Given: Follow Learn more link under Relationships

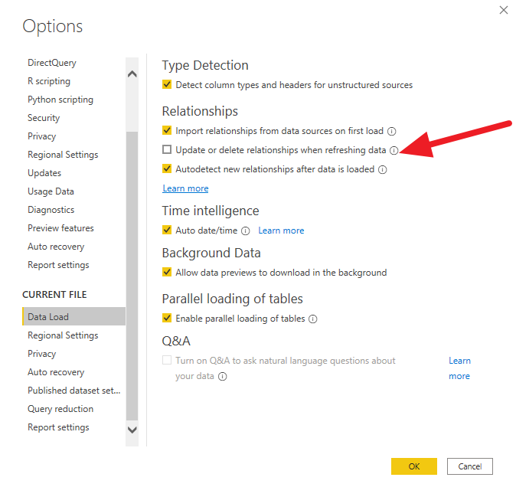Looking at the screenshot, I should pos(185,188).
